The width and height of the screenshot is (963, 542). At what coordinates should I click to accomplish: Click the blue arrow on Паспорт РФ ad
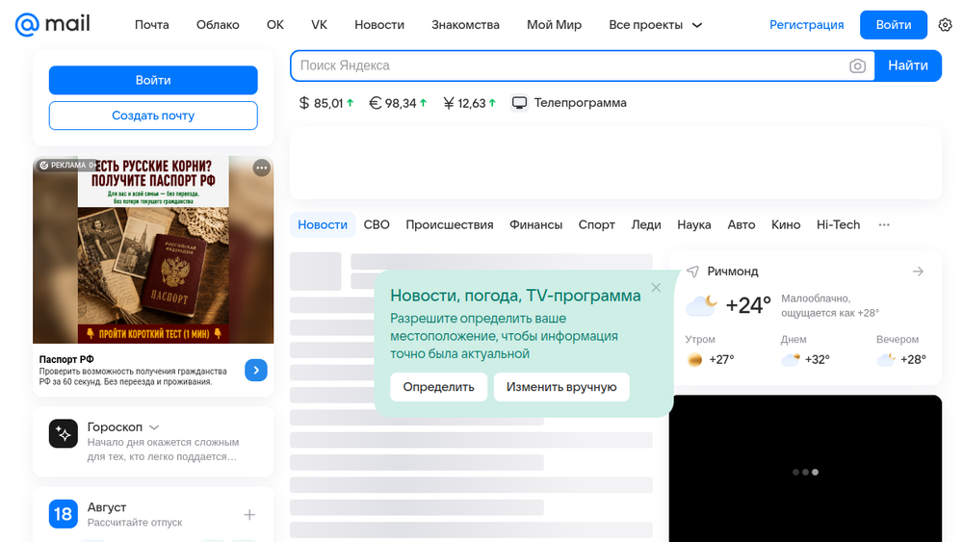point(256,370)
